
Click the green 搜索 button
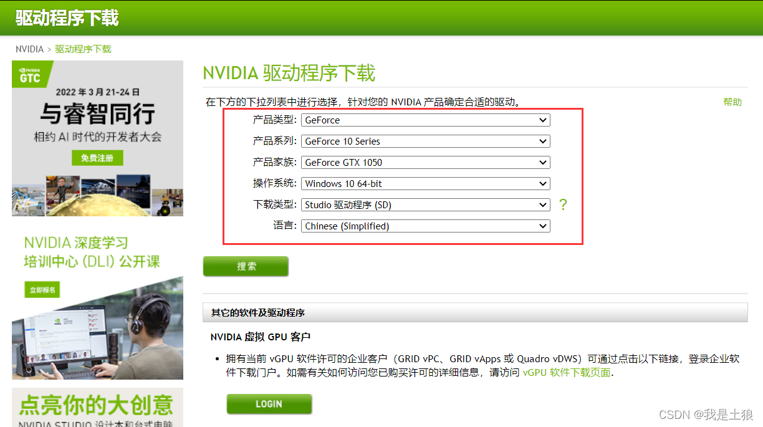tap(246, 266)
